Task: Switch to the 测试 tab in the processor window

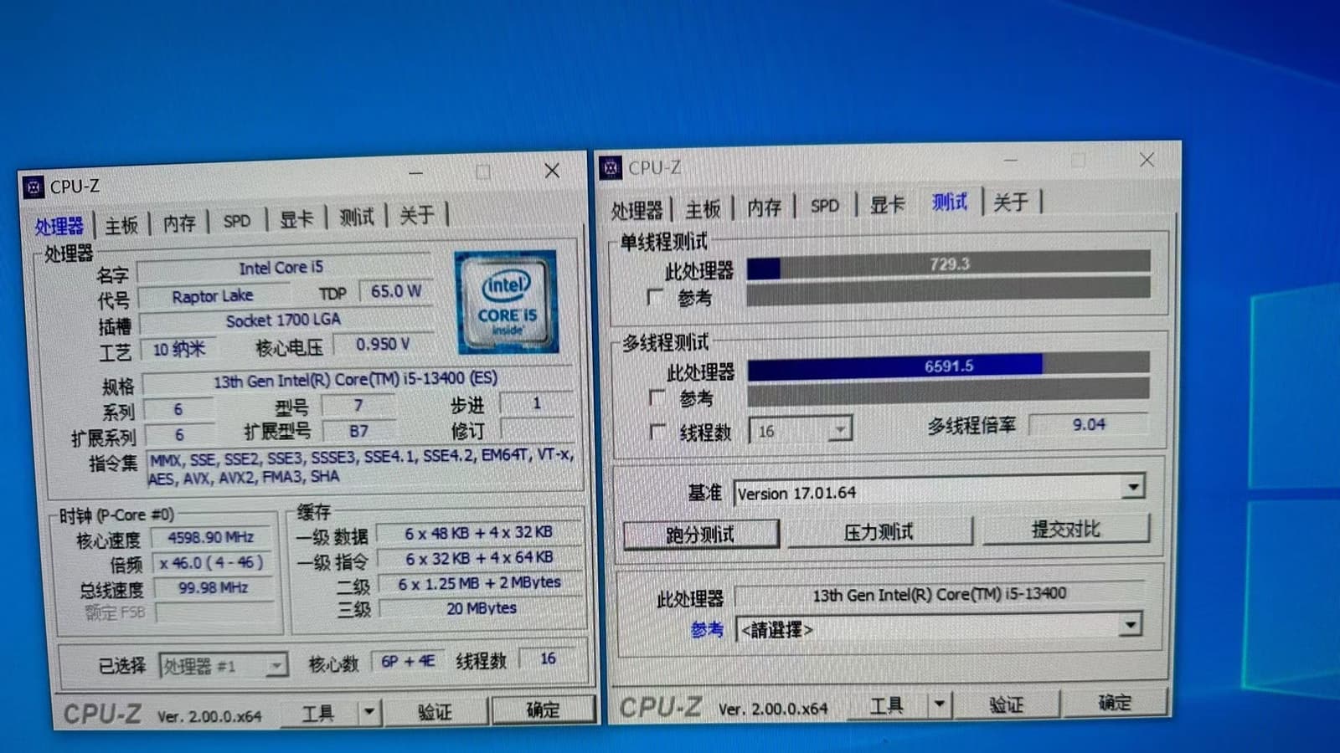Action: pos(357,218)
